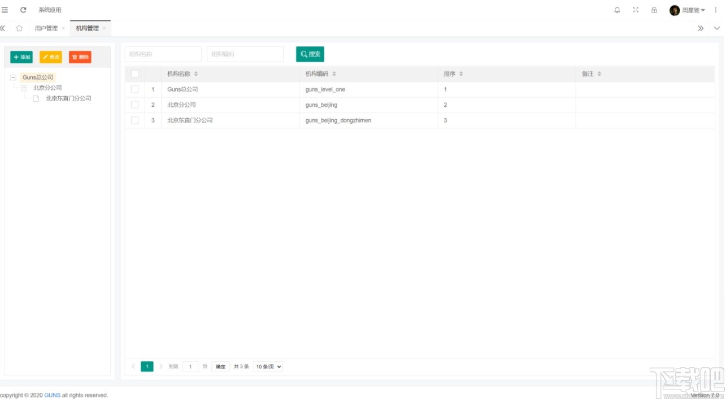Image resolution: width=726 pixels, height=399 pixels.
Task: Open the notification bell icon
Action: (x=617, y=10)
